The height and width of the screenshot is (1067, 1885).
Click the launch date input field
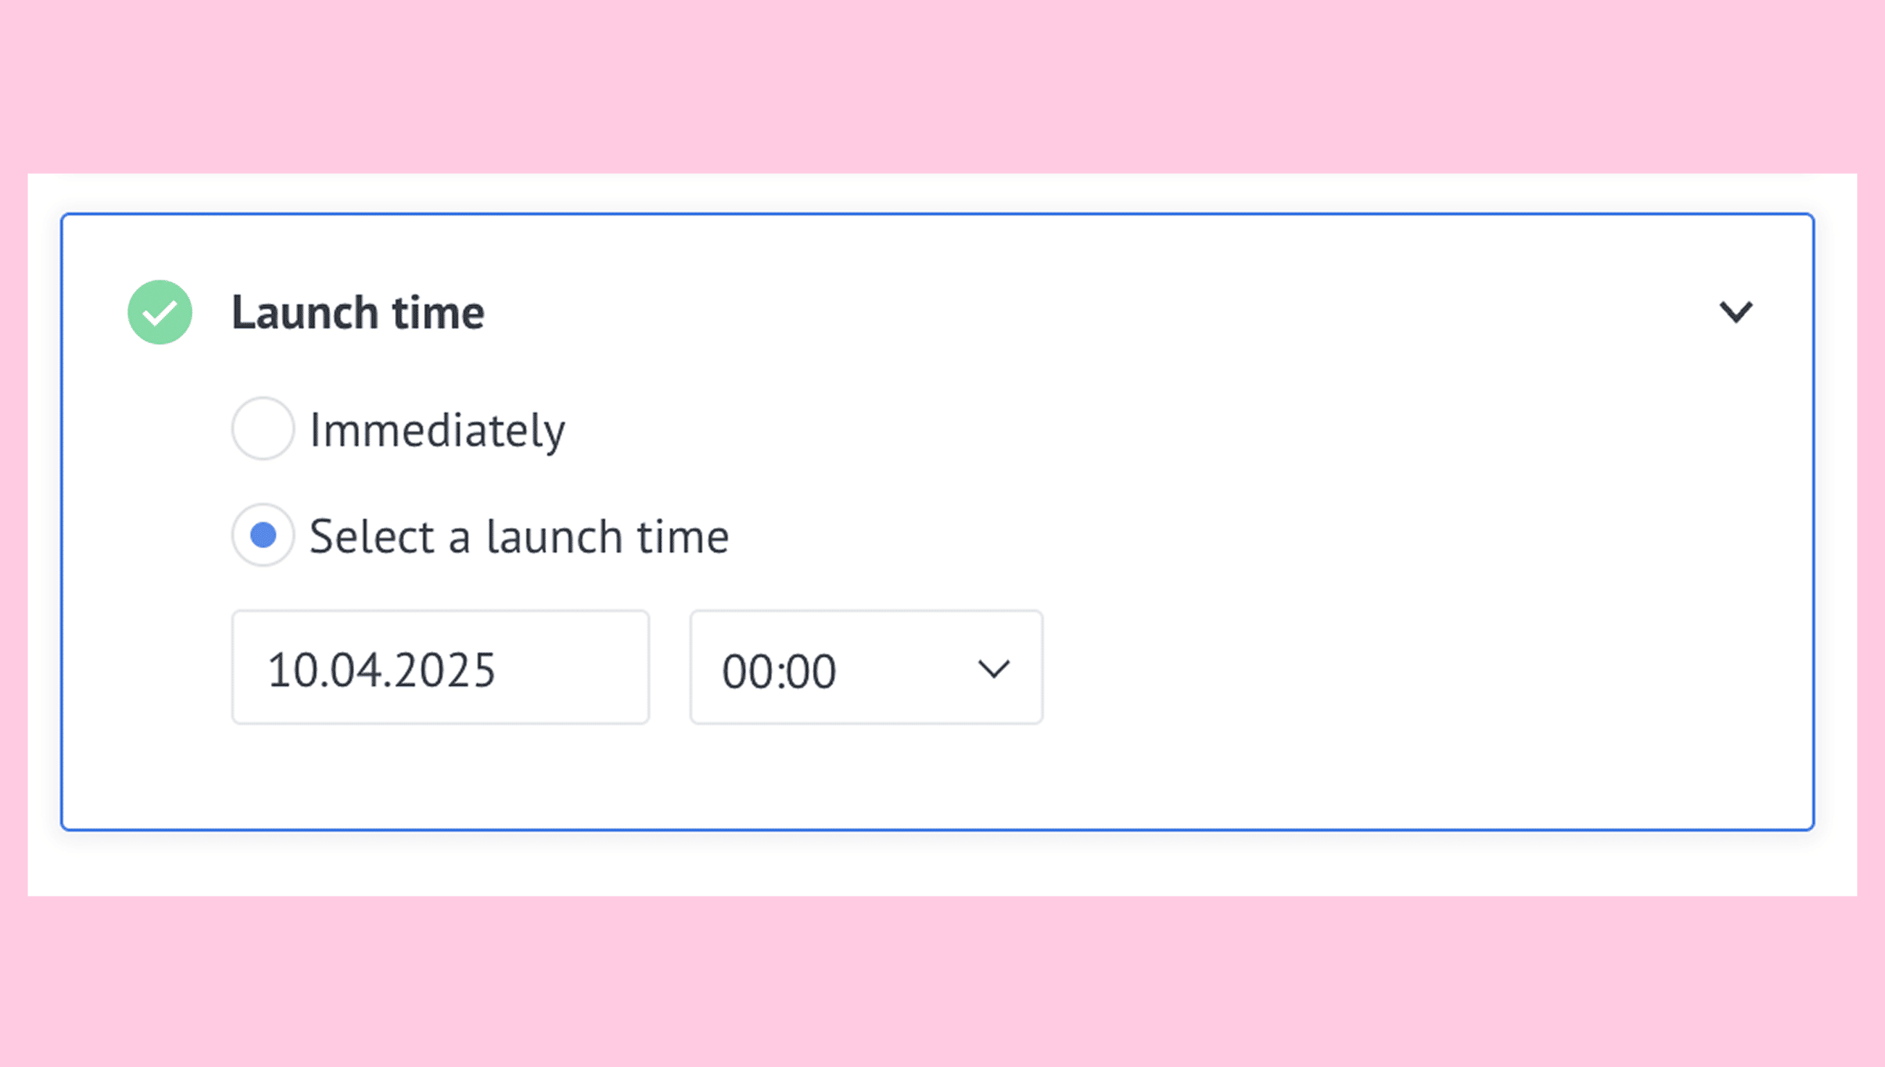click(441, 668)
